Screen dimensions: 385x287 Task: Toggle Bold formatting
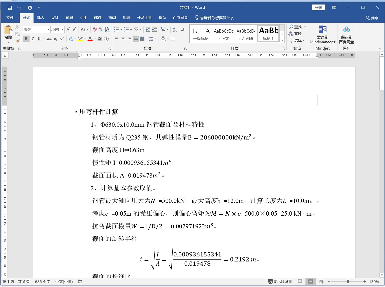click(26, 39)
